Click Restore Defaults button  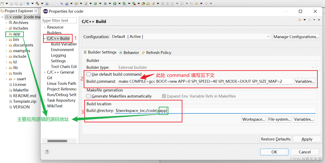pyautogui.click(x=276, y=139)
